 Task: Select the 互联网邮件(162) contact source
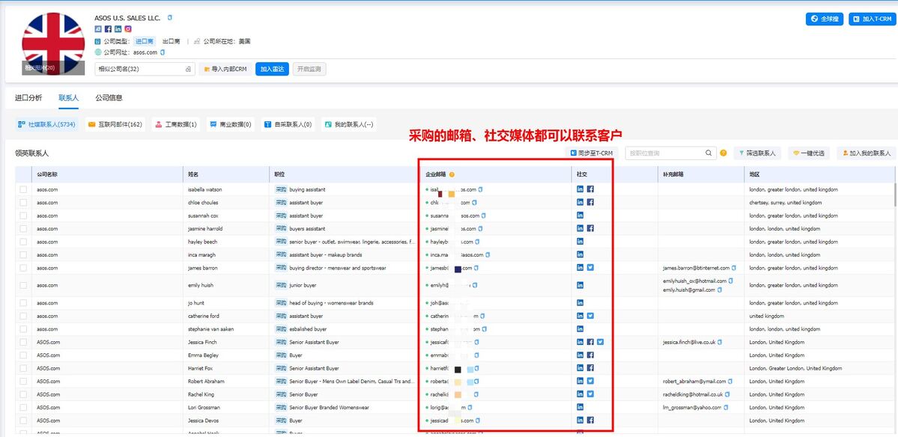tap(115, 124)
